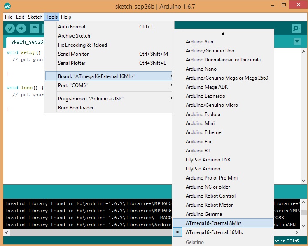Viewport: 308px width, 246px height.
Task: Select Arduino Mega ADK board
Action: (223, 87)
